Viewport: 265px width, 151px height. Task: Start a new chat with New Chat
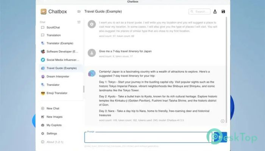tap(61, 108)
